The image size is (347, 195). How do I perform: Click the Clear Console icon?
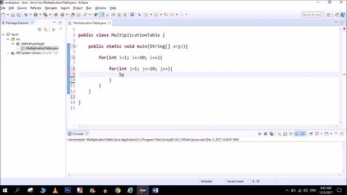click(x=279, y=134)
